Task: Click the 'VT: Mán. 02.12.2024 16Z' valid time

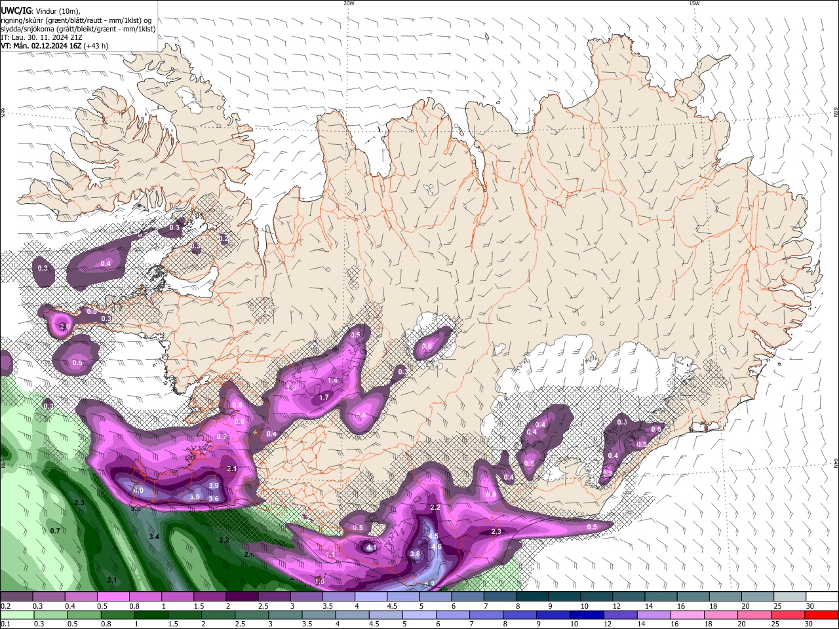Action: [41, 46]
